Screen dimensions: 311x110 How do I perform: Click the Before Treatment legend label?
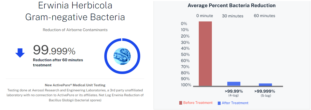pos(198,103)
